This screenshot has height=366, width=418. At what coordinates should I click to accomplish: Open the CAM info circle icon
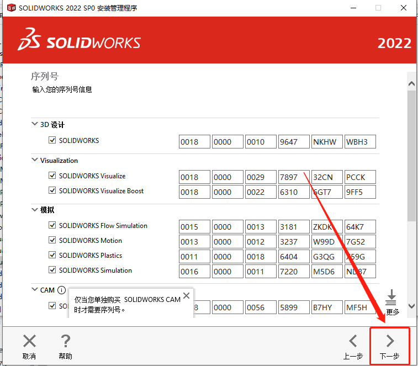click(62, 290)
